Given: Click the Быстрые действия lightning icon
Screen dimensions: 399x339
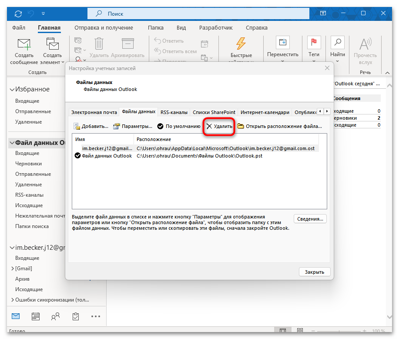Looking at the screenshot, I should 241,44.
